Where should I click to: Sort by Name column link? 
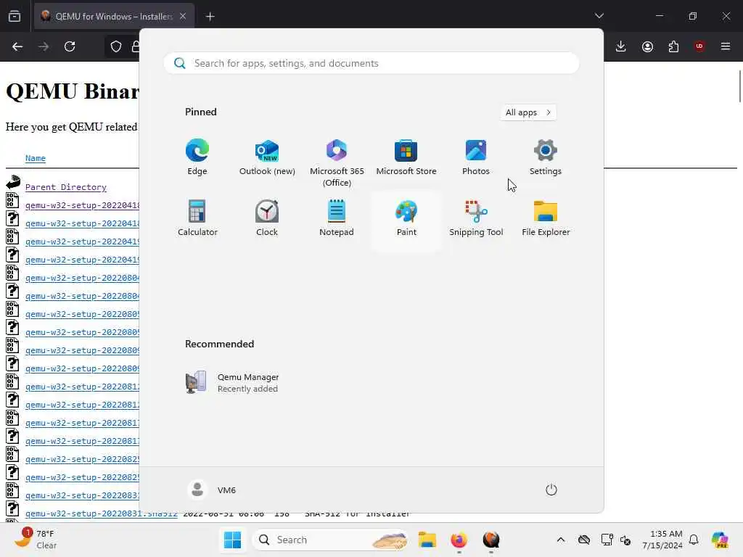click(x=36, y=158)
